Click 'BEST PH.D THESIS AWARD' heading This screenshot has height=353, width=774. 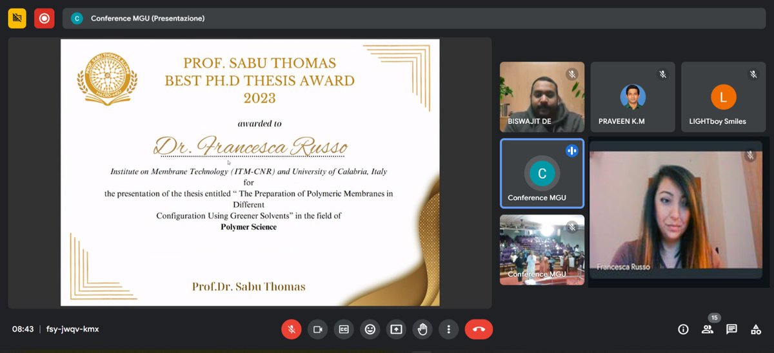pyautogui.click(x=259, y=81)
